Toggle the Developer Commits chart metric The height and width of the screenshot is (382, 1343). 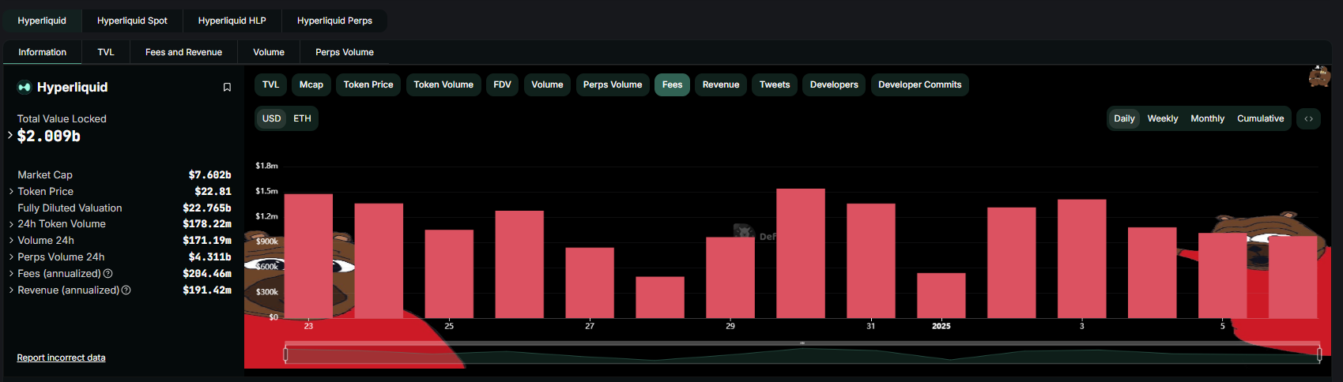coord(920,84)
